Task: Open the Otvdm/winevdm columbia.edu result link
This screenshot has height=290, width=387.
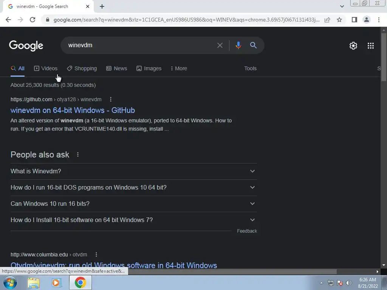Action: pos(114,265)
